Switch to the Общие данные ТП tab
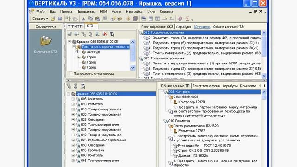The height and width of the screenshot is (167, 297). coord(175,86)
